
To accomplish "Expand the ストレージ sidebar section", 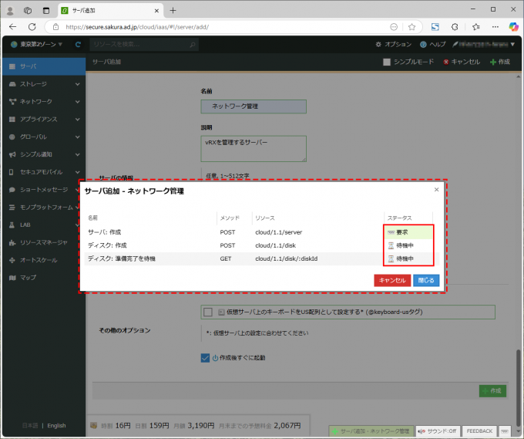I will (44, 84).
